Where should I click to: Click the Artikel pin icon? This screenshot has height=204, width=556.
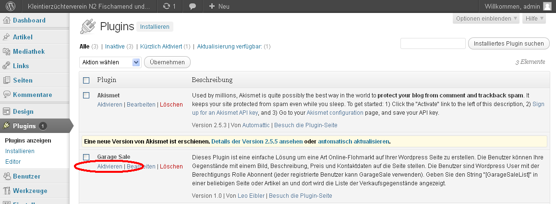(x=7, y=37)
